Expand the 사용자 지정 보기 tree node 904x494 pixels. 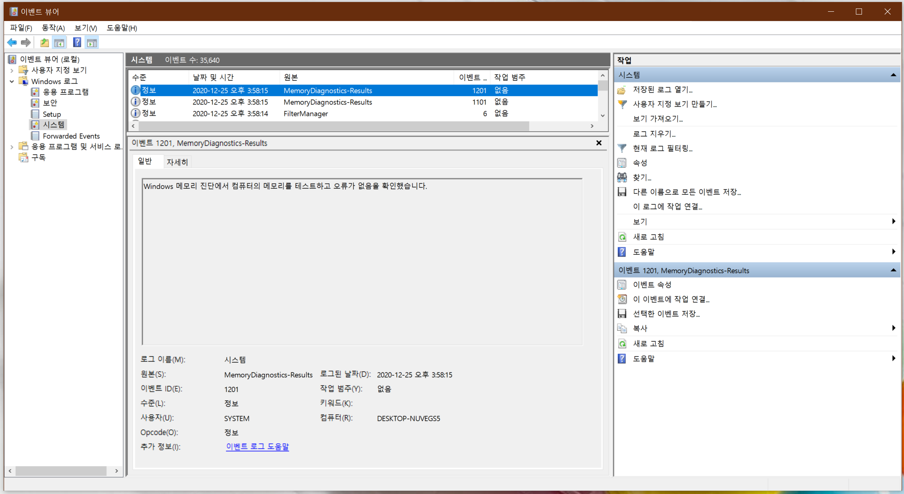pyautogui.click(x=12, y=70)
